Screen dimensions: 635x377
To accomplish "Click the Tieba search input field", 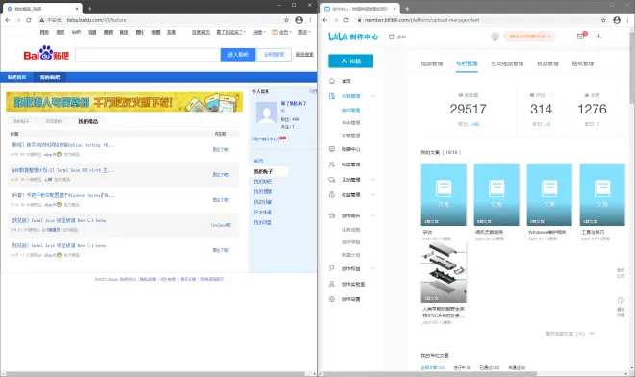I will pos(148,54).
